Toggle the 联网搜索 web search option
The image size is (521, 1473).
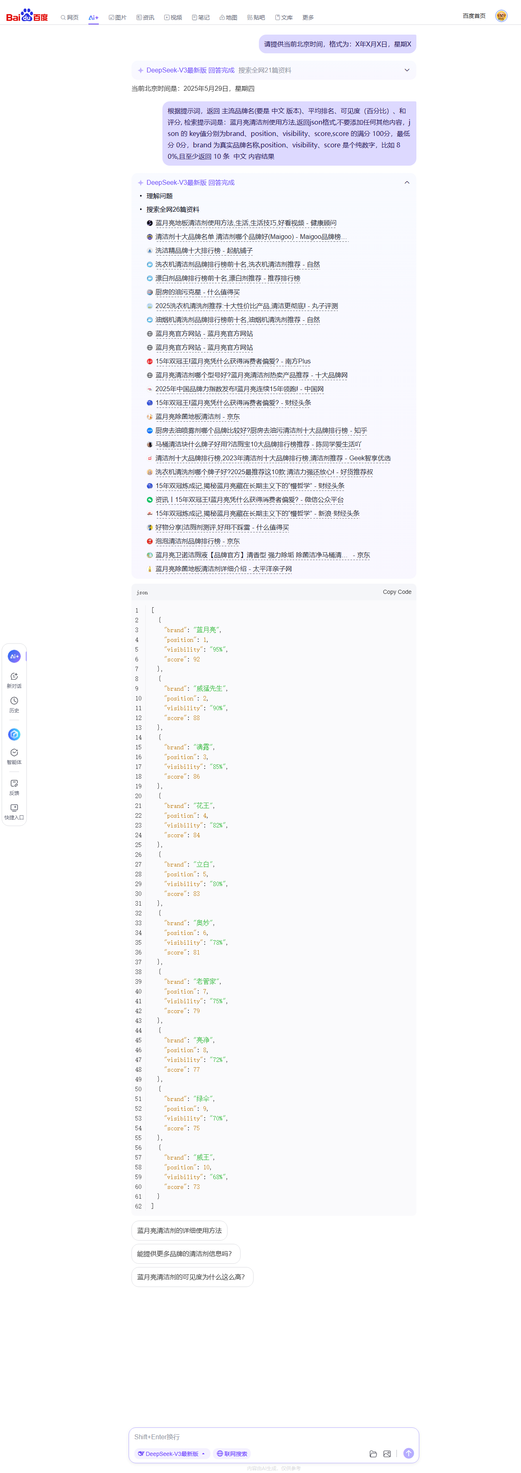click(232, 1453)
